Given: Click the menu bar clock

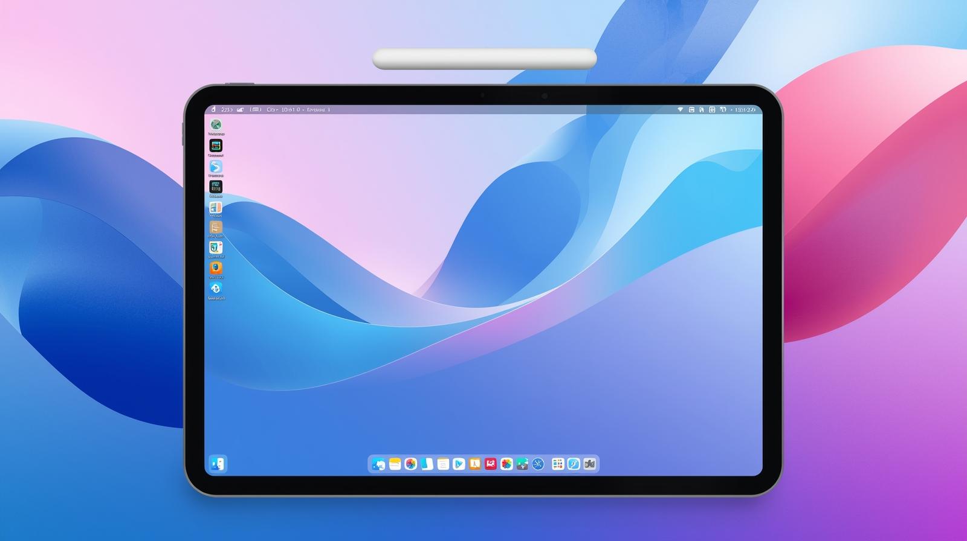Looking at the screenshot, I should 745,110.
